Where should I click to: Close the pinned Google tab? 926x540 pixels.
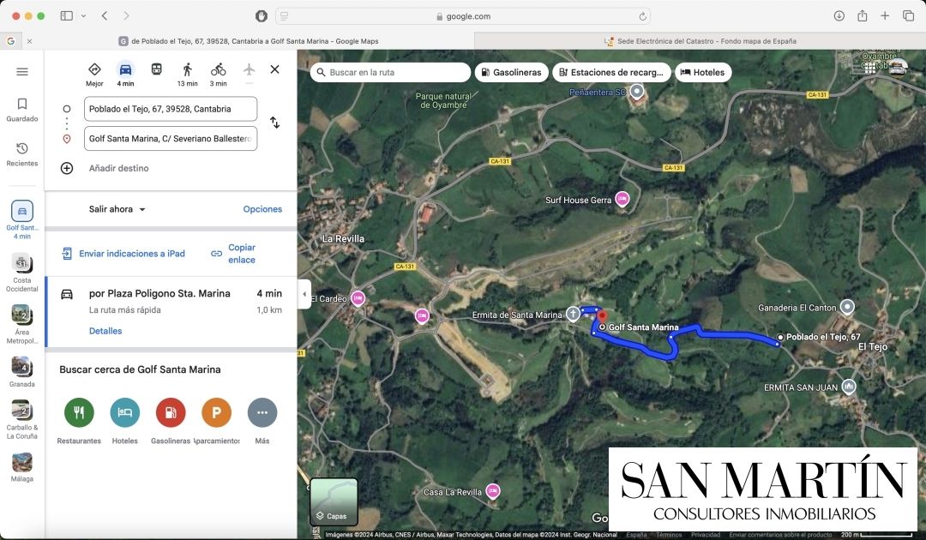pos(29,41)
